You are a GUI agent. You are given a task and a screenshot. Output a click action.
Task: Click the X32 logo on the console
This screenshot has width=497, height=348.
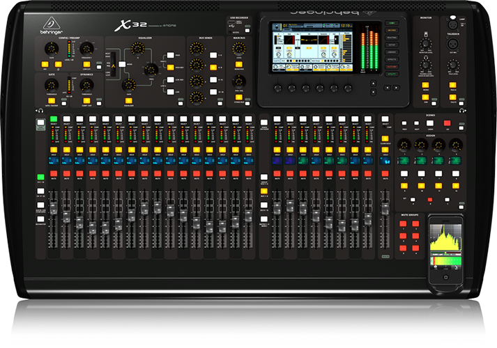[x=130, y=25]
